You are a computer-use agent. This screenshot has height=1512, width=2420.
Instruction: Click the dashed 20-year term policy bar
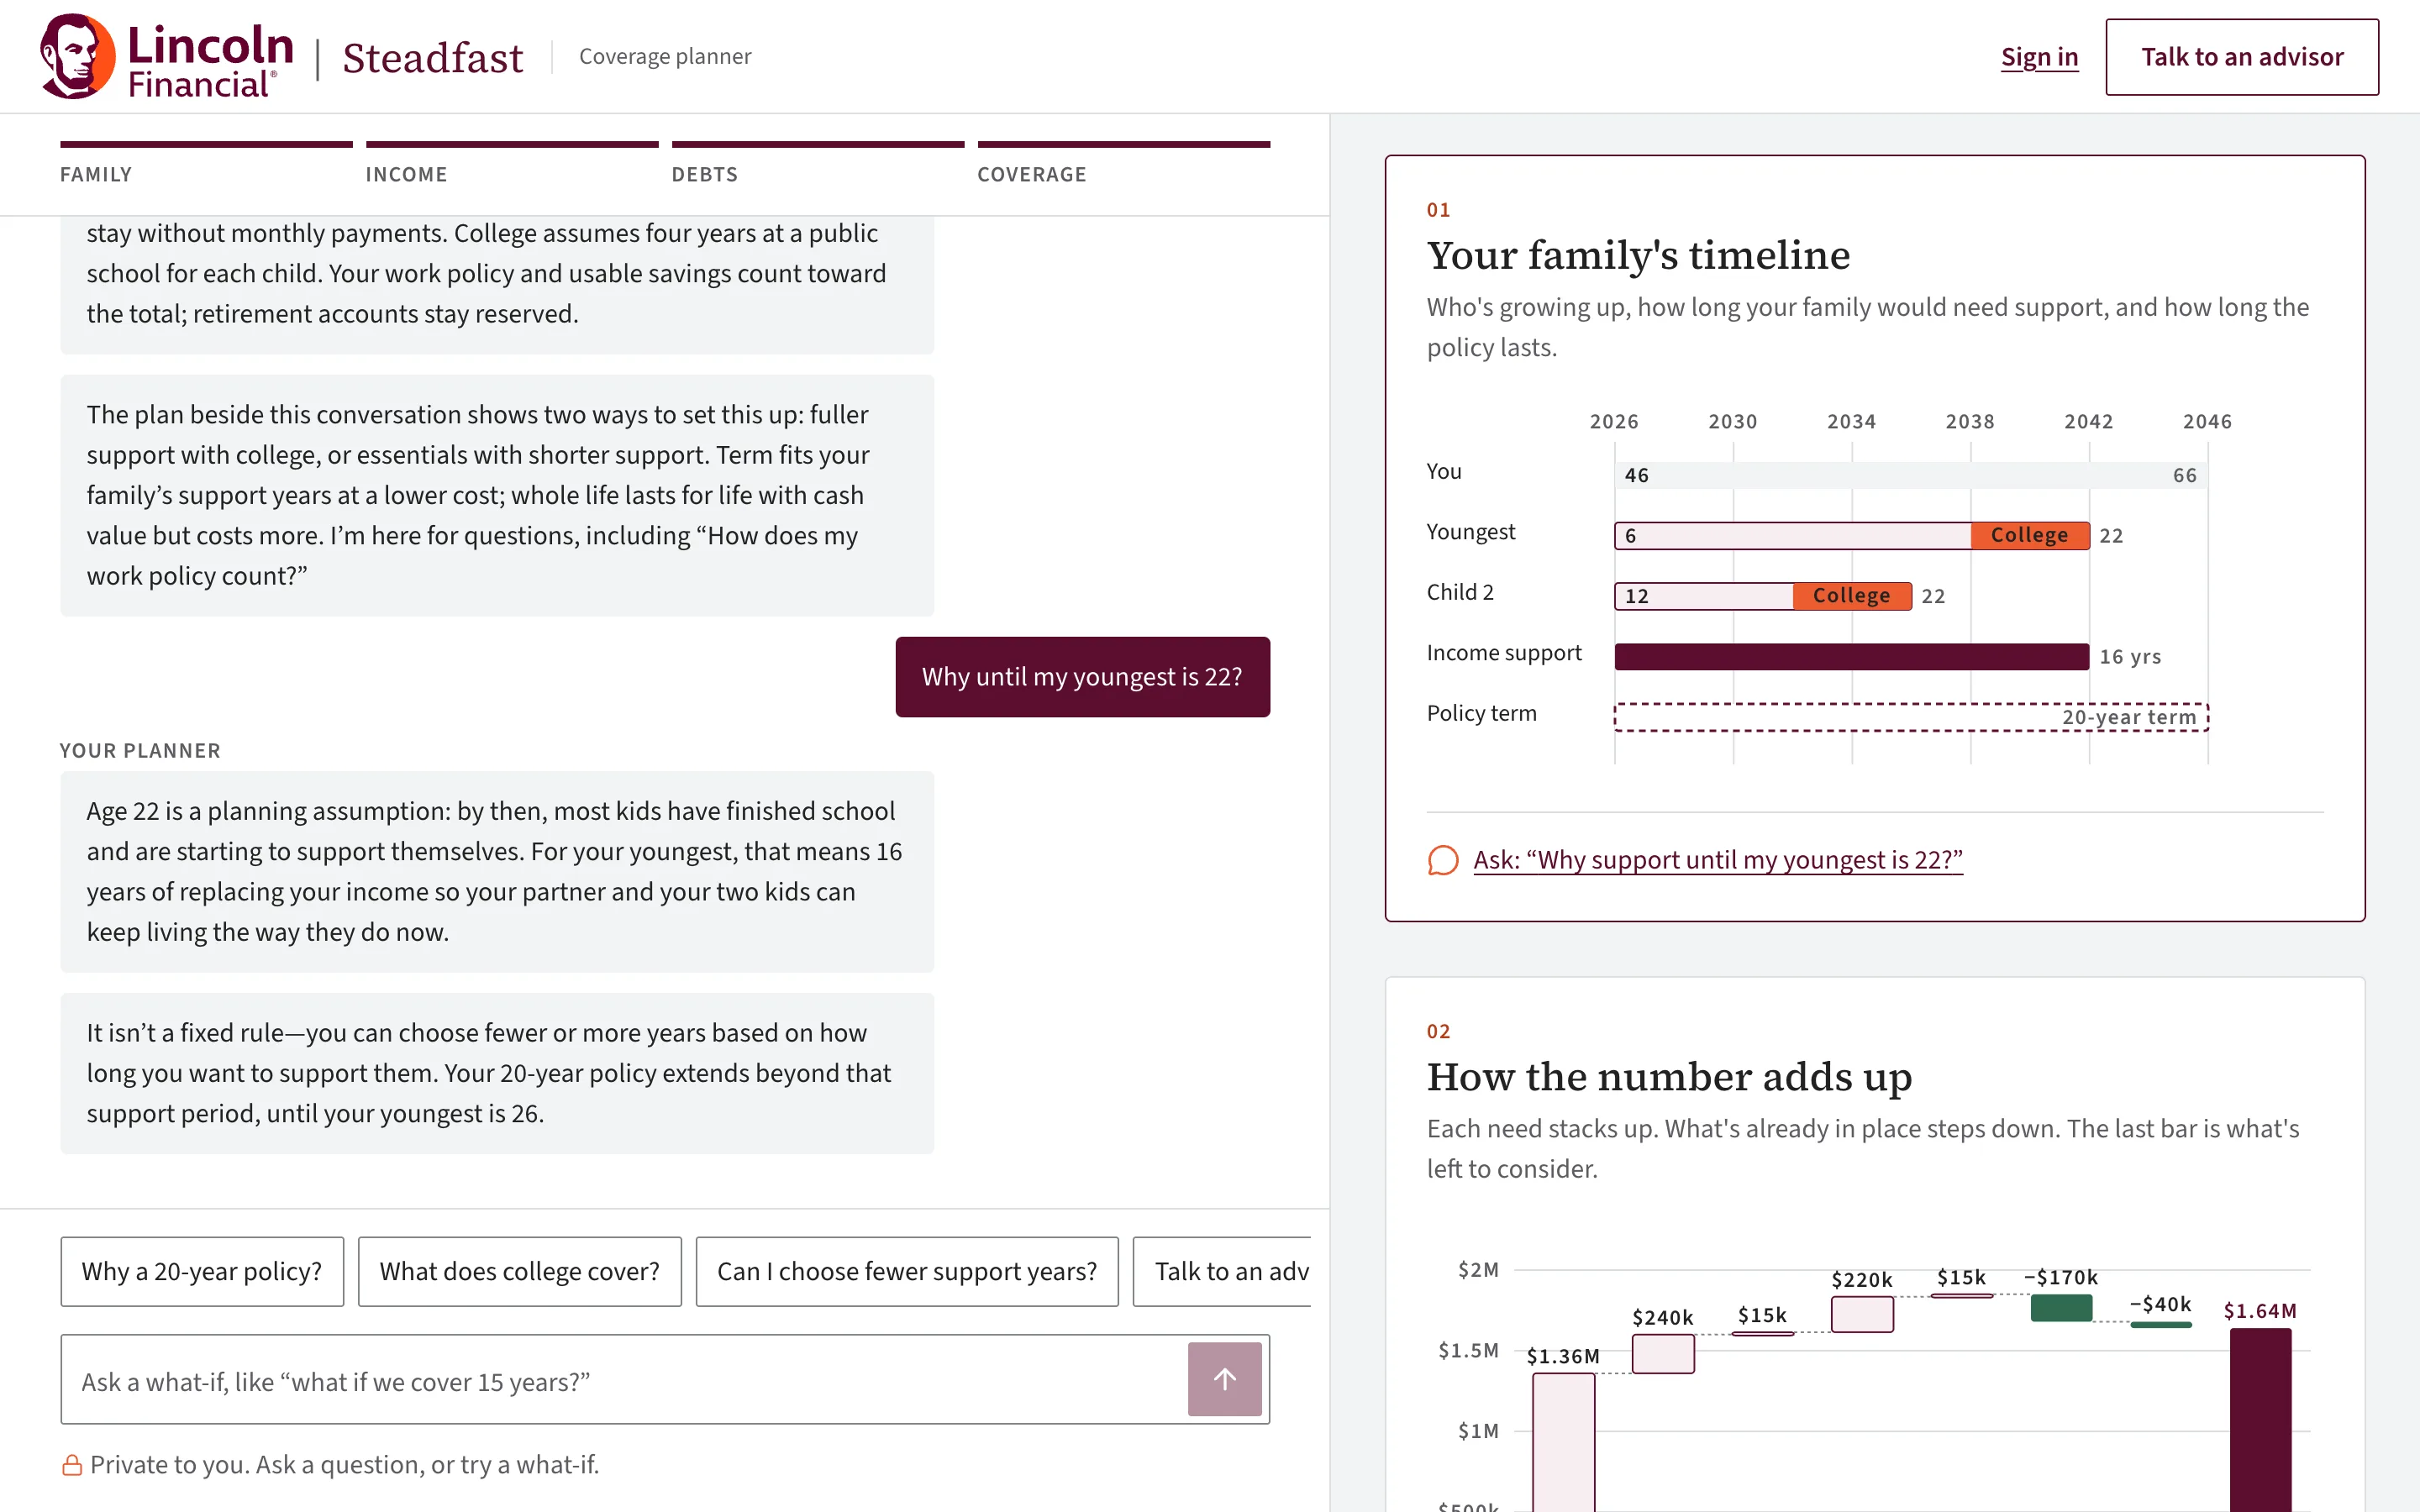point(1911,717)
